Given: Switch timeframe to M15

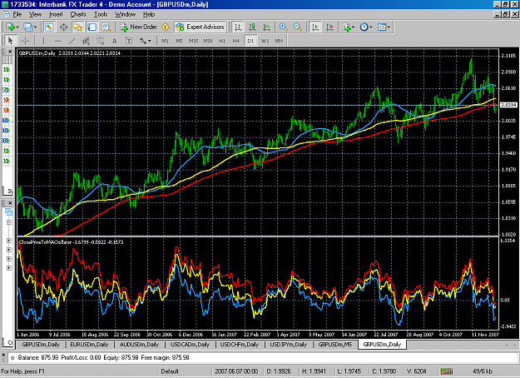Looking at the screenshot, I should coord(193,41).
